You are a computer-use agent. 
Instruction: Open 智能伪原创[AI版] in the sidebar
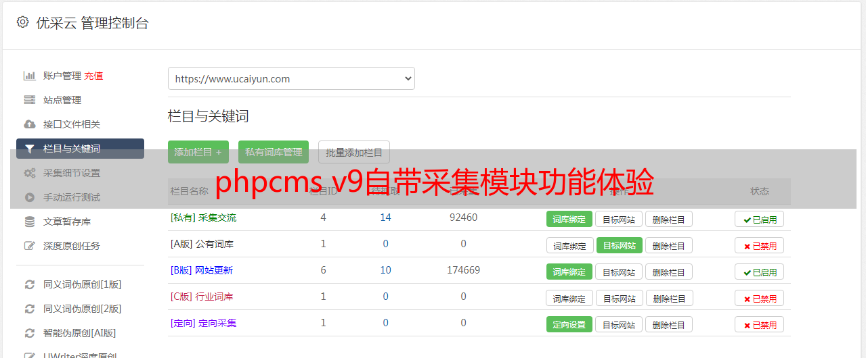(80, 333)
